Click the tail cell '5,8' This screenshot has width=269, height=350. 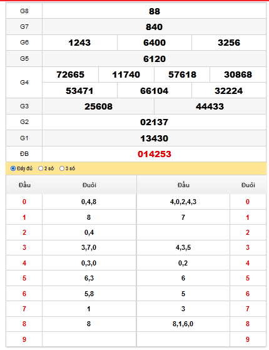pos(89,294)
